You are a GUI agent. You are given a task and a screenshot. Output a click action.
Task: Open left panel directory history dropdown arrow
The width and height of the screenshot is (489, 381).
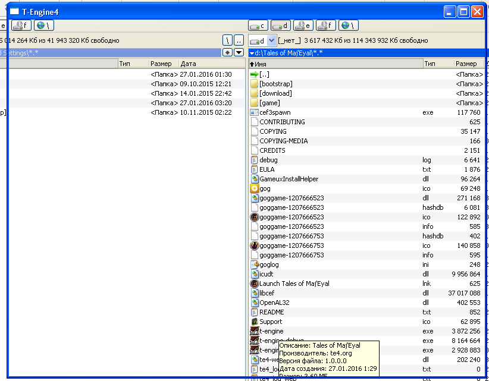pos(239,52)
